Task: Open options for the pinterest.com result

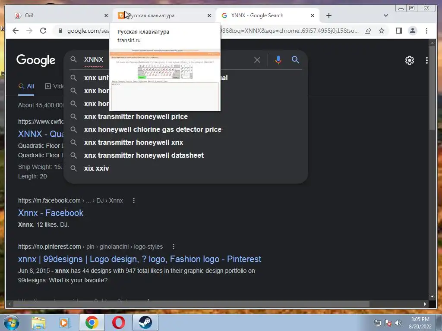Action: [174, 247]
